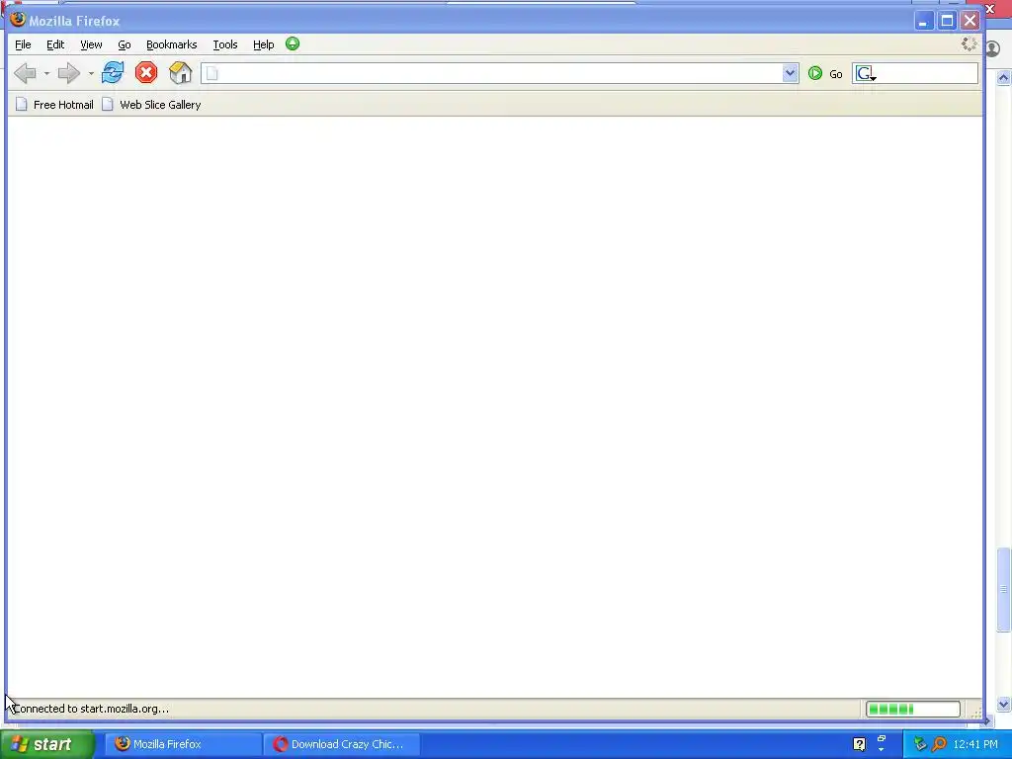Open the Web Slice Gallery bookmark
Image resolution: width=1012 pixels, height=759 pixels.
coord(151,105)
